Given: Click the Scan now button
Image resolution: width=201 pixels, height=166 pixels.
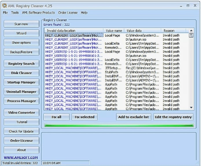Looking at the screenshot, I should click(x=21, y=24).
